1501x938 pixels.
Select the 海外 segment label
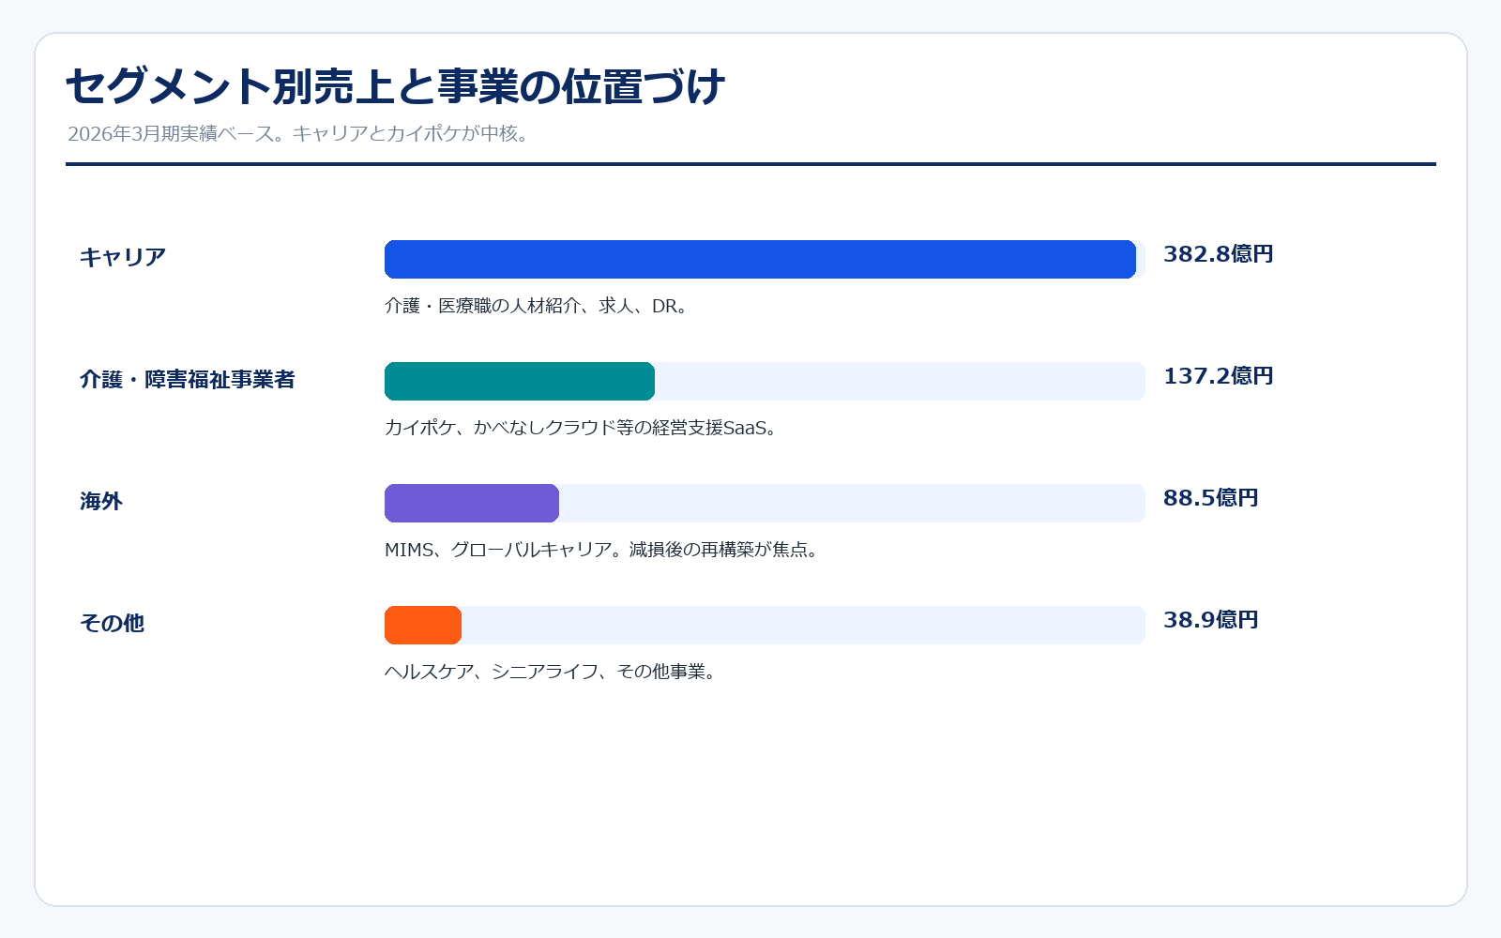pos(101,501)
